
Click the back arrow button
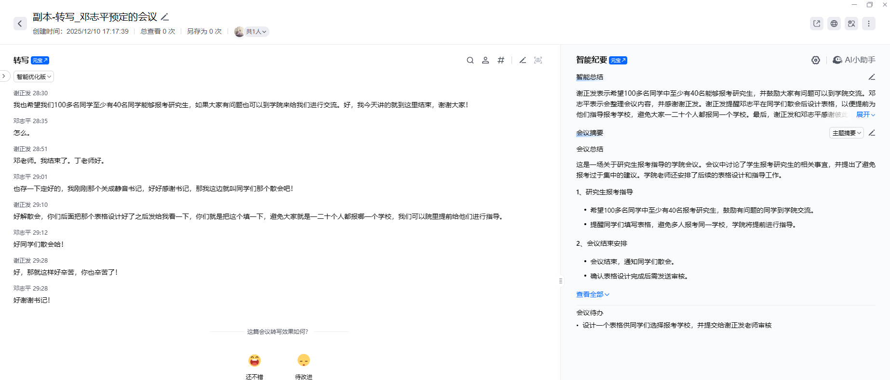click(x=20, y=24)
